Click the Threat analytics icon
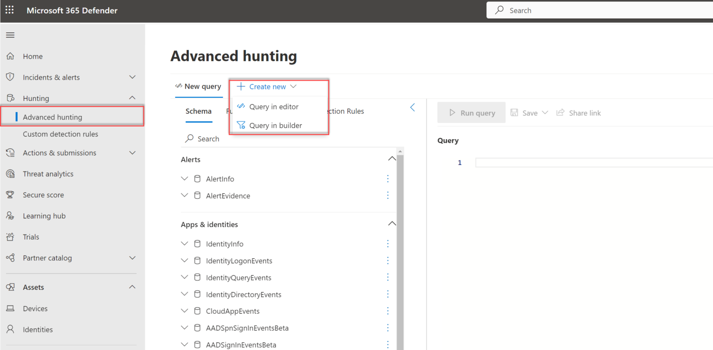This screenshot has height=350, width=713. pos(10,174)
